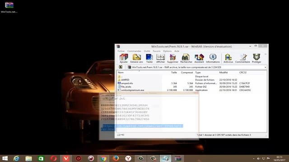Viewport: 289px width, 162px height.
Task: Launch Vivaldi from the taskbar
Action: click(66, 158)
